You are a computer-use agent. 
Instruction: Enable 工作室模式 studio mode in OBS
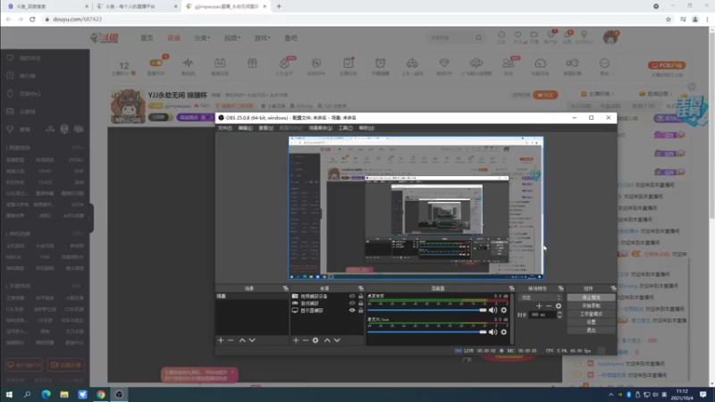pos(591,314)
